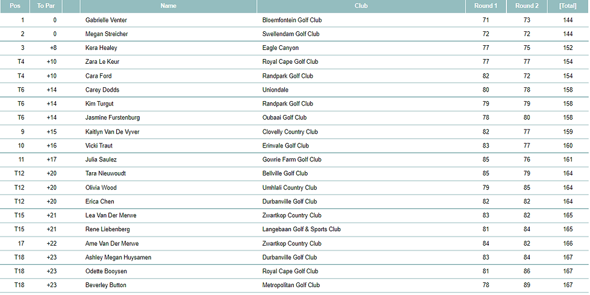Click the +22 to par value

52,244
